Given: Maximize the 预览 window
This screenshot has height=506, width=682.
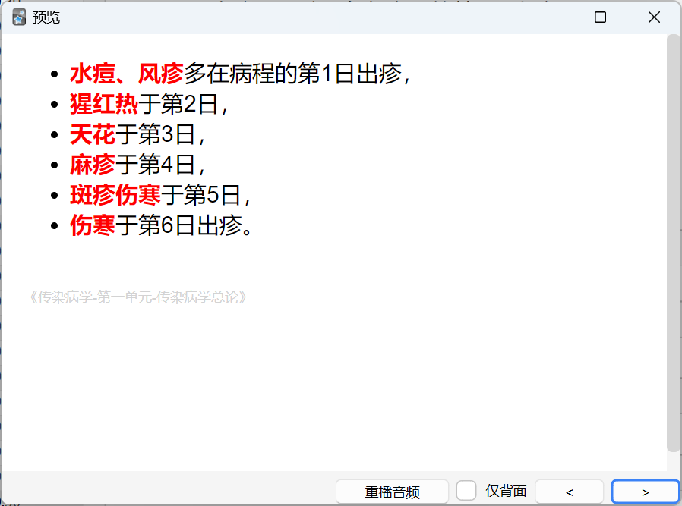Looking at the screenshot, I should click(600, 17).
